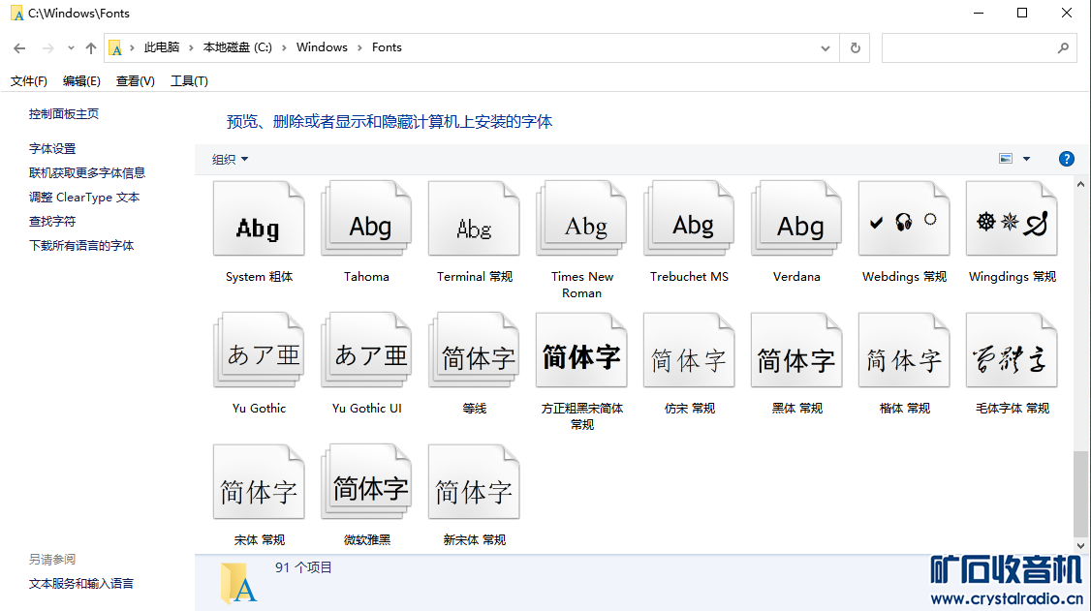Select the Times New Roman font icon
Screen dimensions: 1091x611
(581, 218)
